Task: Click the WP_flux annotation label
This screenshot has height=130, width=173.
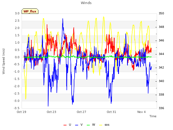Action: (x=30, y=11)
